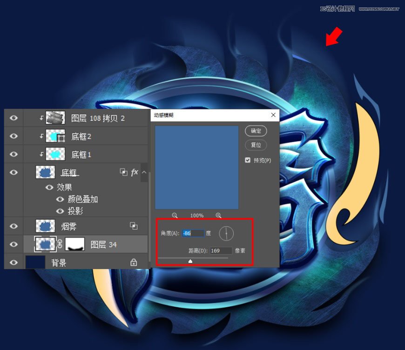
Task: Hide the 背景 layer
Action: 13,262
